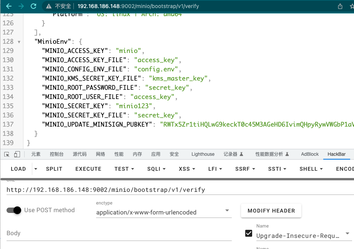The width and height of the screenshot is (354, 249).
Task: Uncheck the Upgrade-Insecure-Requests header checkbox
Action: (x=249, y=233)
